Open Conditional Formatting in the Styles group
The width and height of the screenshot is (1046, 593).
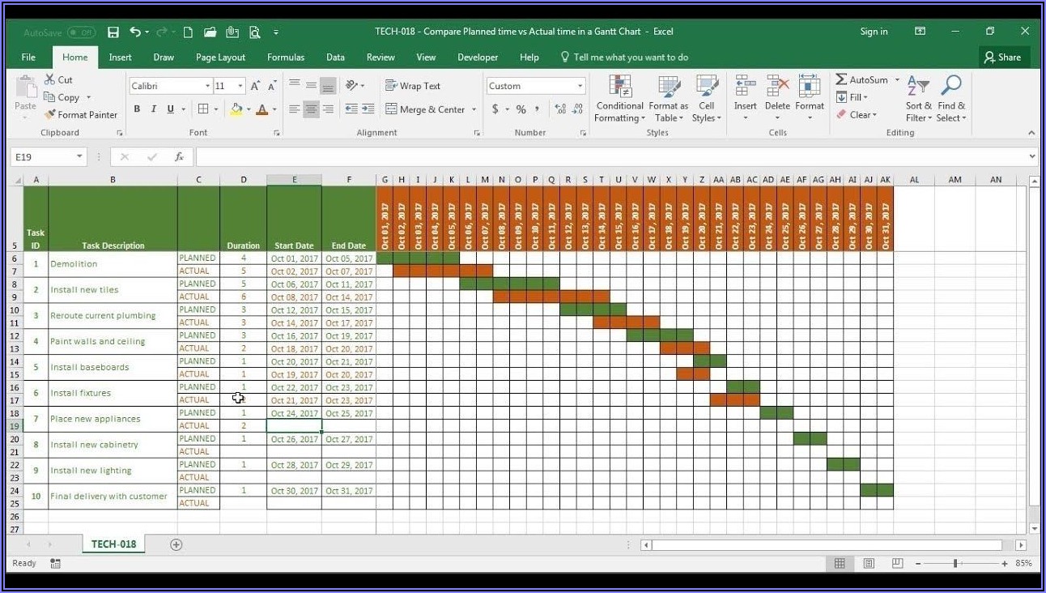tap(619, 100)
